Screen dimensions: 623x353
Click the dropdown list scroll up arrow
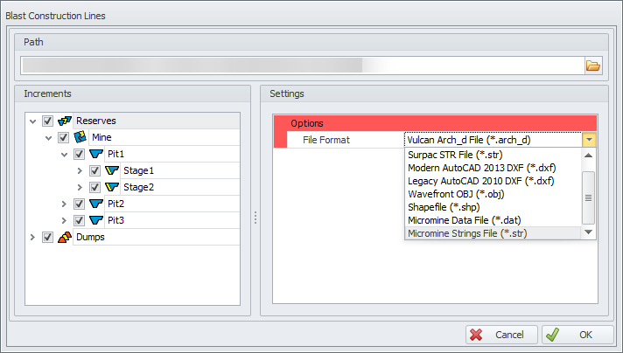(x=588, y=156)
